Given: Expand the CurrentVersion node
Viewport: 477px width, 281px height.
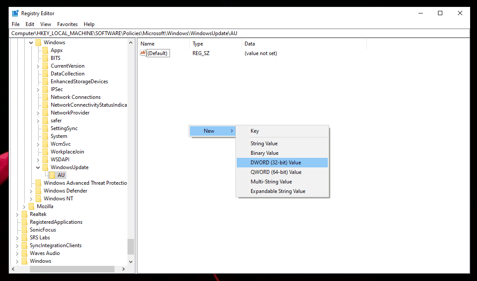Looking at the screenshot, I should pos(38,66).
